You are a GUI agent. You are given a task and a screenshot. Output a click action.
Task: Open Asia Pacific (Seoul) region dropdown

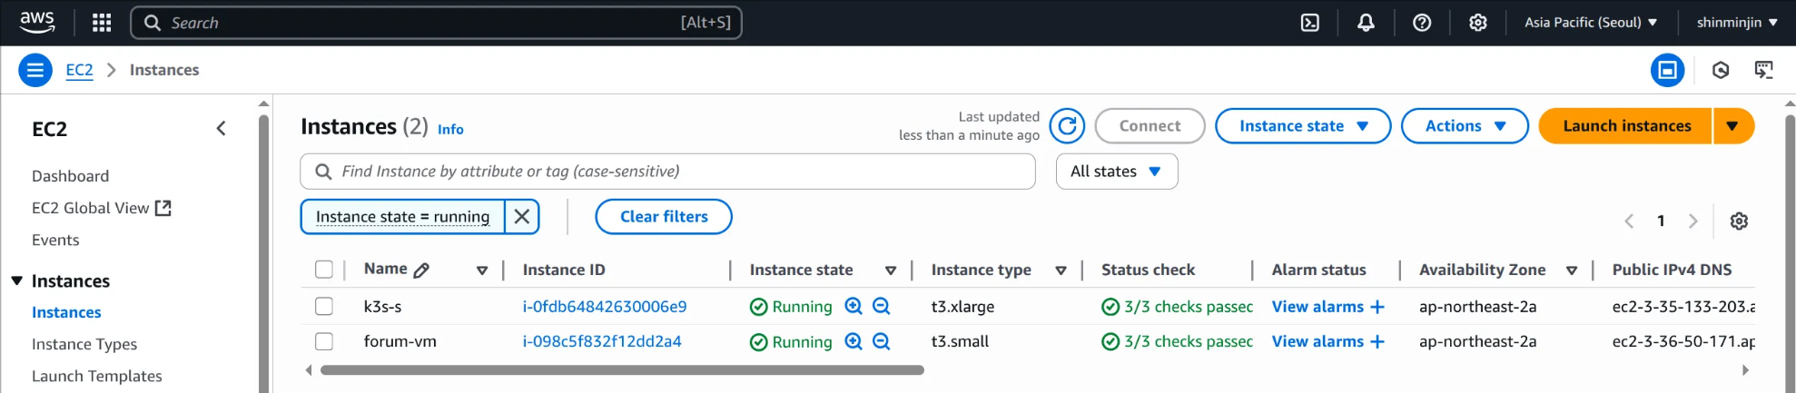[x=1591, y=23]
